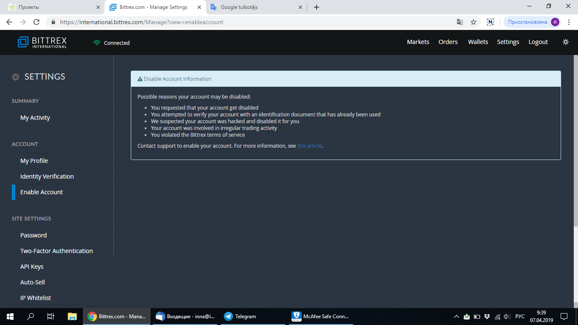This screenshot has height=325, width=578.
Task: Close the Проекты tab
Action: pos(98,7)
